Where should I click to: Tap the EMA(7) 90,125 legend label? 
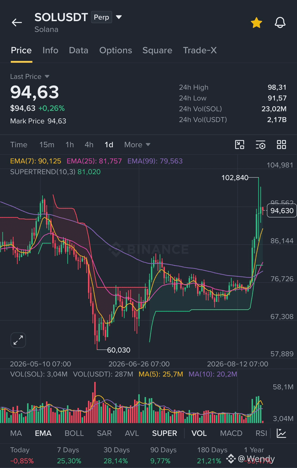(36, 161)
